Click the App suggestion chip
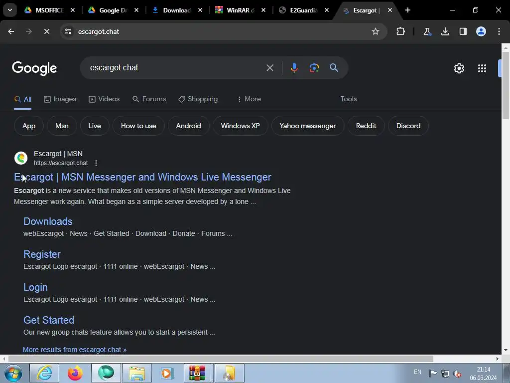 coord(29,126)
